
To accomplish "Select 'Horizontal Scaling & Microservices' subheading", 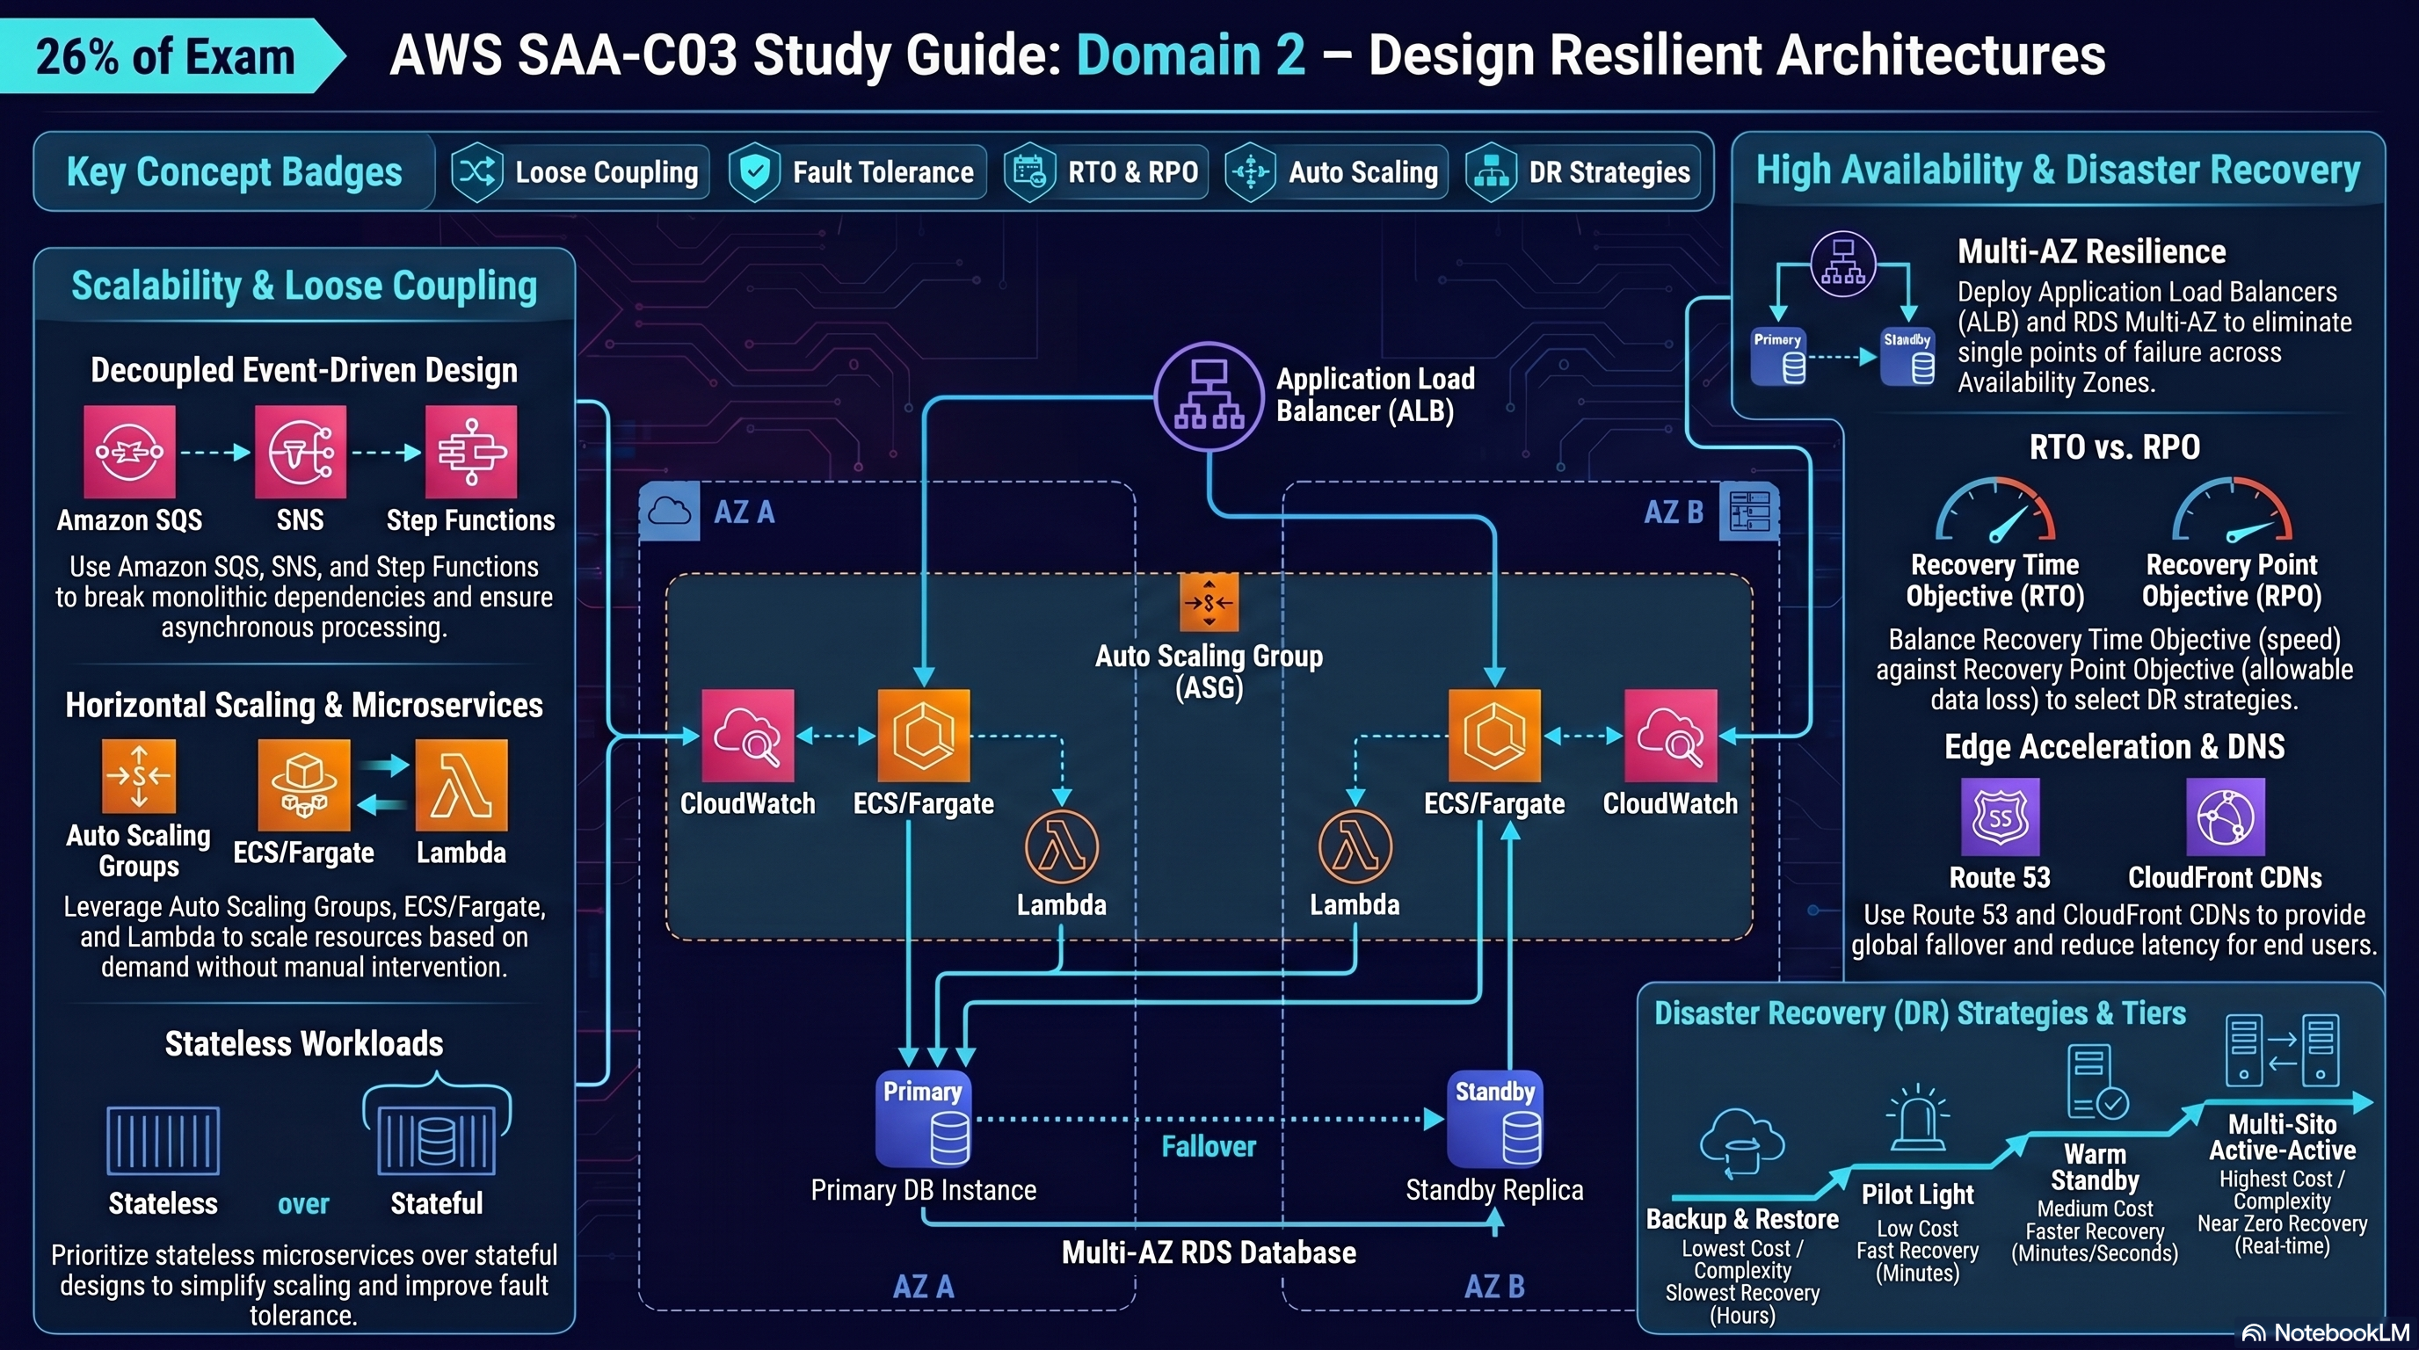I will (x=304, y=705).
